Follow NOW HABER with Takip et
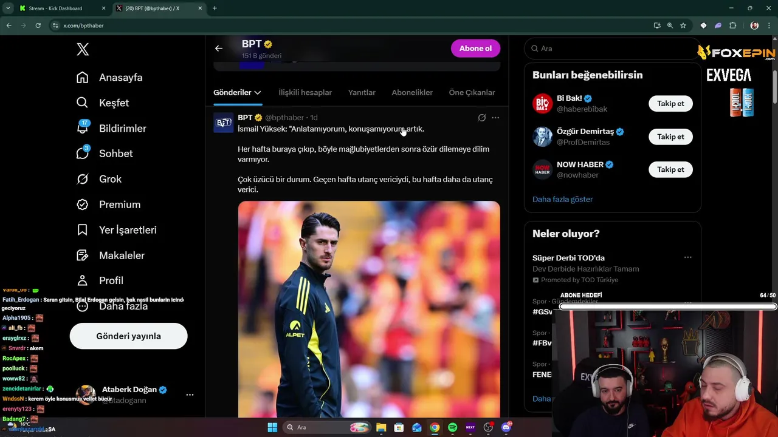This screenshot has height=437, width=778. (670, 169)
